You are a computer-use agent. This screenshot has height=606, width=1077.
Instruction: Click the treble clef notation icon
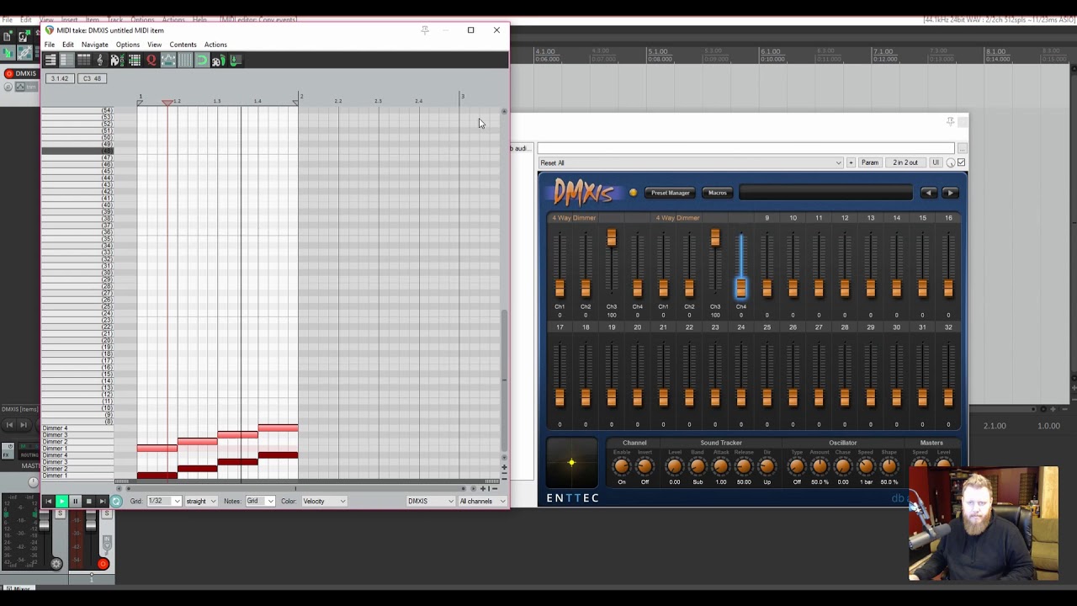100,60
